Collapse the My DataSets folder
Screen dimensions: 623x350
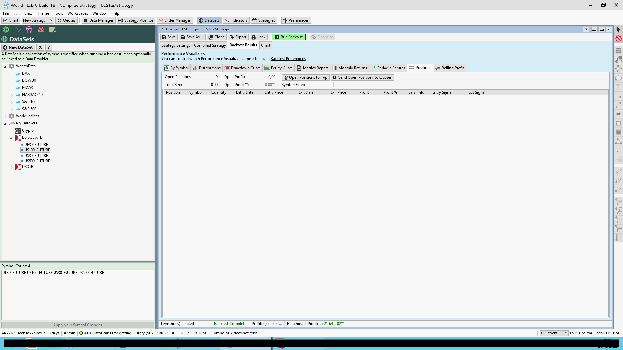tap(5, 123)
